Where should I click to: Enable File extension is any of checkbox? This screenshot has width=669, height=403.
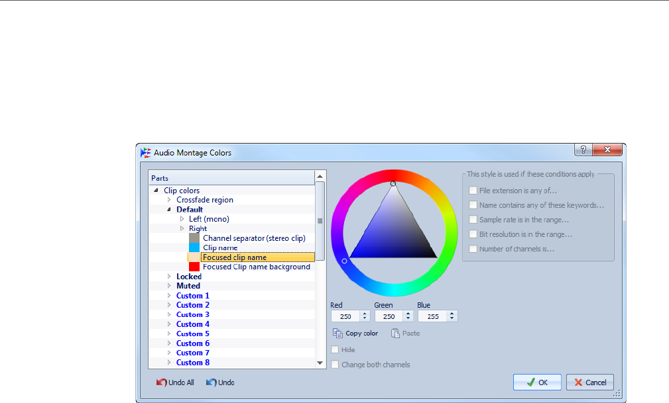tap(473, 191)
